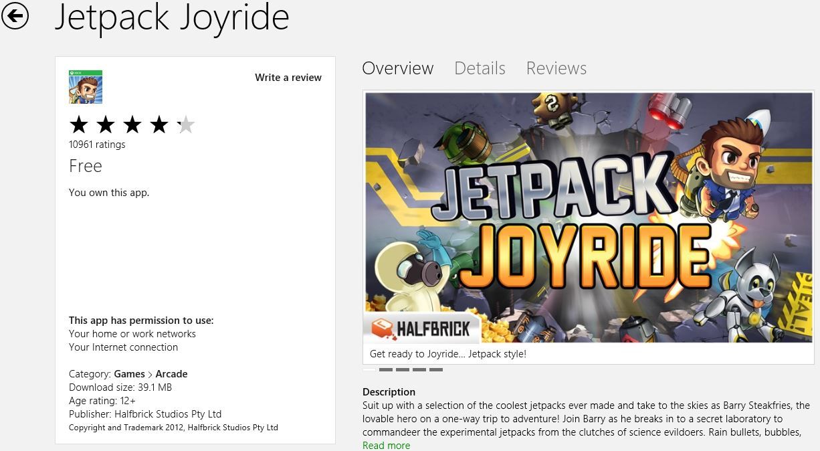Jump to the second screenshot page indicator
Screen dimensions: 820x451
click(386, 369)
